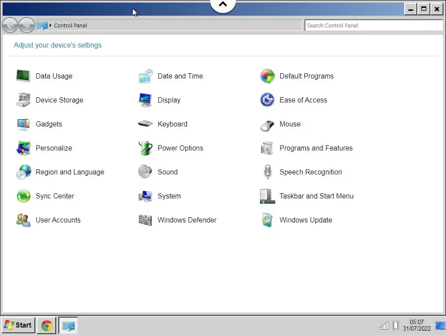Collapse using the top chevron-up button

pos(223,4)
